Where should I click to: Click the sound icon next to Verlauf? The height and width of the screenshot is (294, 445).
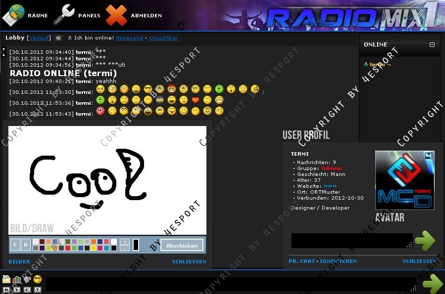coord(58,38)
